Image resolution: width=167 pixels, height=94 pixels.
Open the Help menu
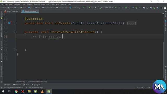(69, 4)
